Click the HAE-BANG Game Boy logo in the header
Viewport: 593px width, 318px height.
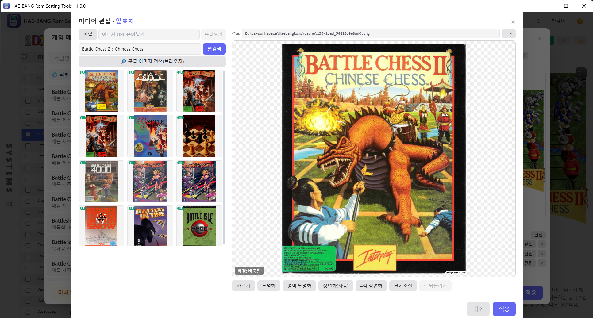pos(13,21)
